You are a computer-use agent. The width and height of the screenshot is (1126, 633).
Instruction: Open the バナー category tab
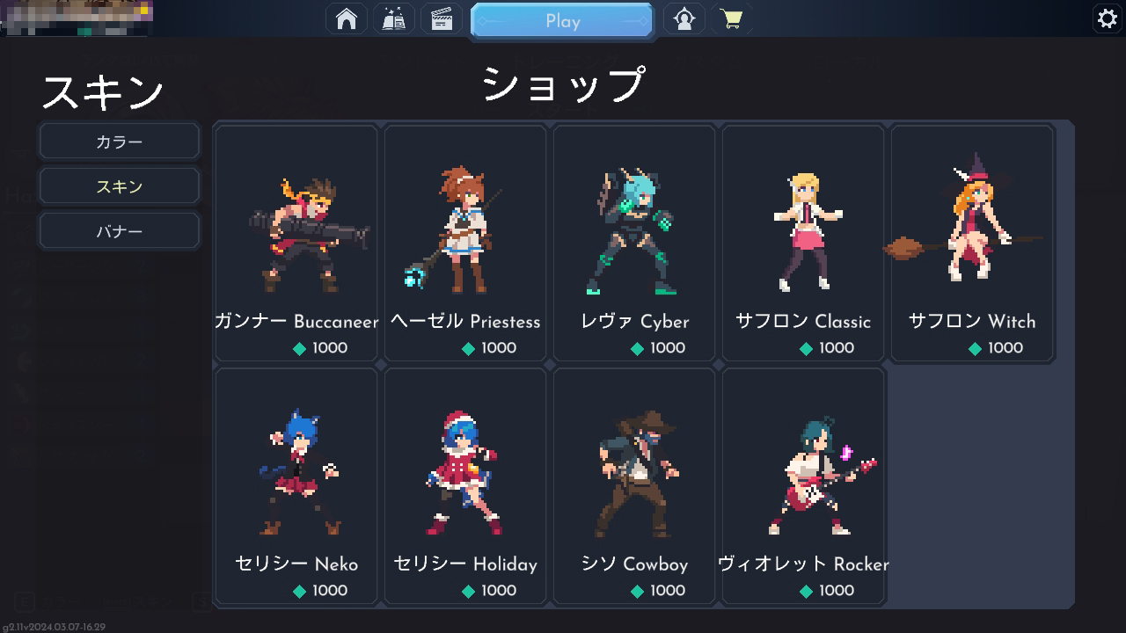(120, 231)
